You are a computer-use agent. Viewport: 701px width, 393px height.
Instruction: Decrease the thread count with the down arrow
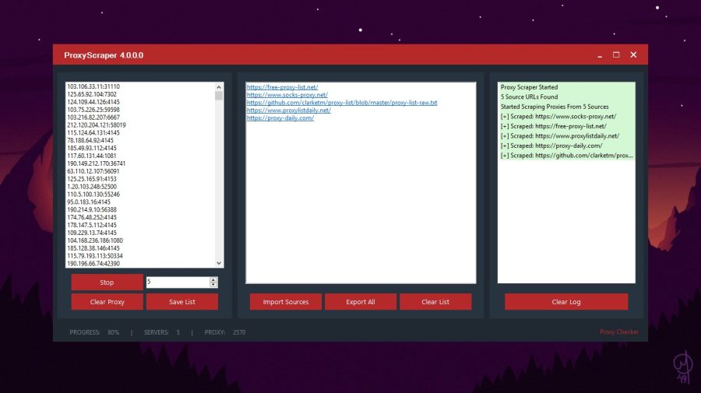click(213, 285)
